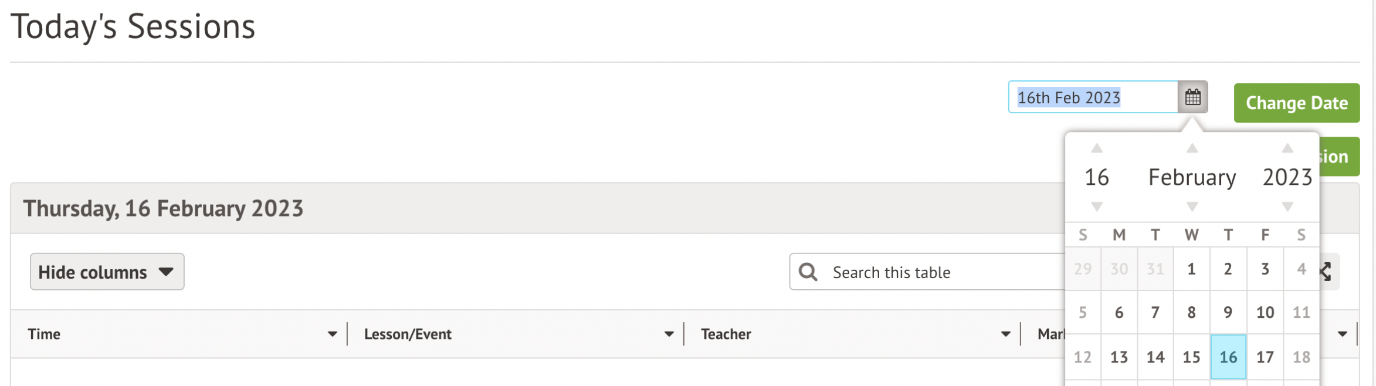1376x386 pixels.
Task: Click the search magnifier icon
Action: [x=808, y=272]
